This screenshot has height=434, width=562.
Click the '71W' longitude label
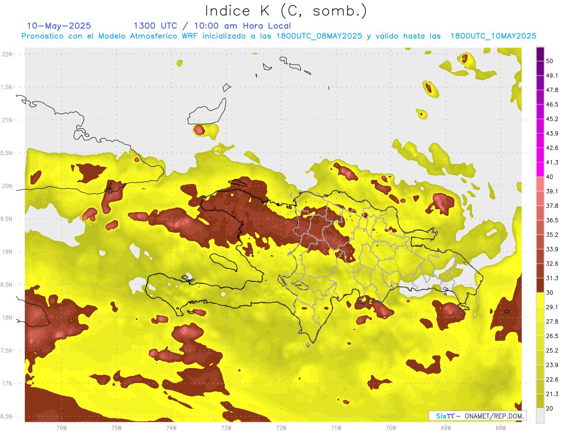click(336, 428)
